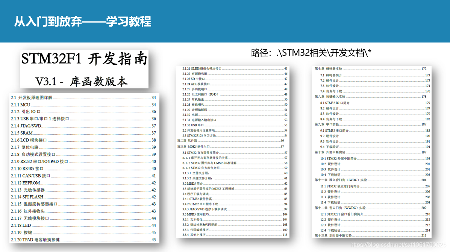Select '2.1.20 TPAD 电容触摸按键'
450x252 pixels.
coord(83,240)
